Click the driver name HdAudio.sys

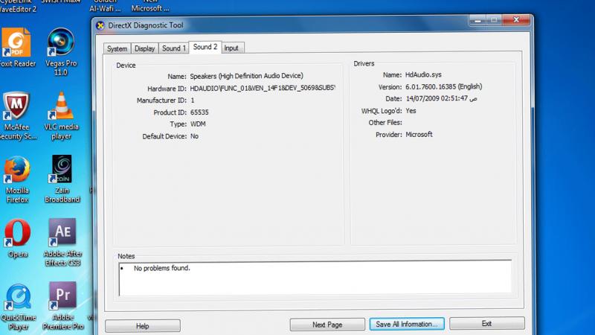[423, 75]
